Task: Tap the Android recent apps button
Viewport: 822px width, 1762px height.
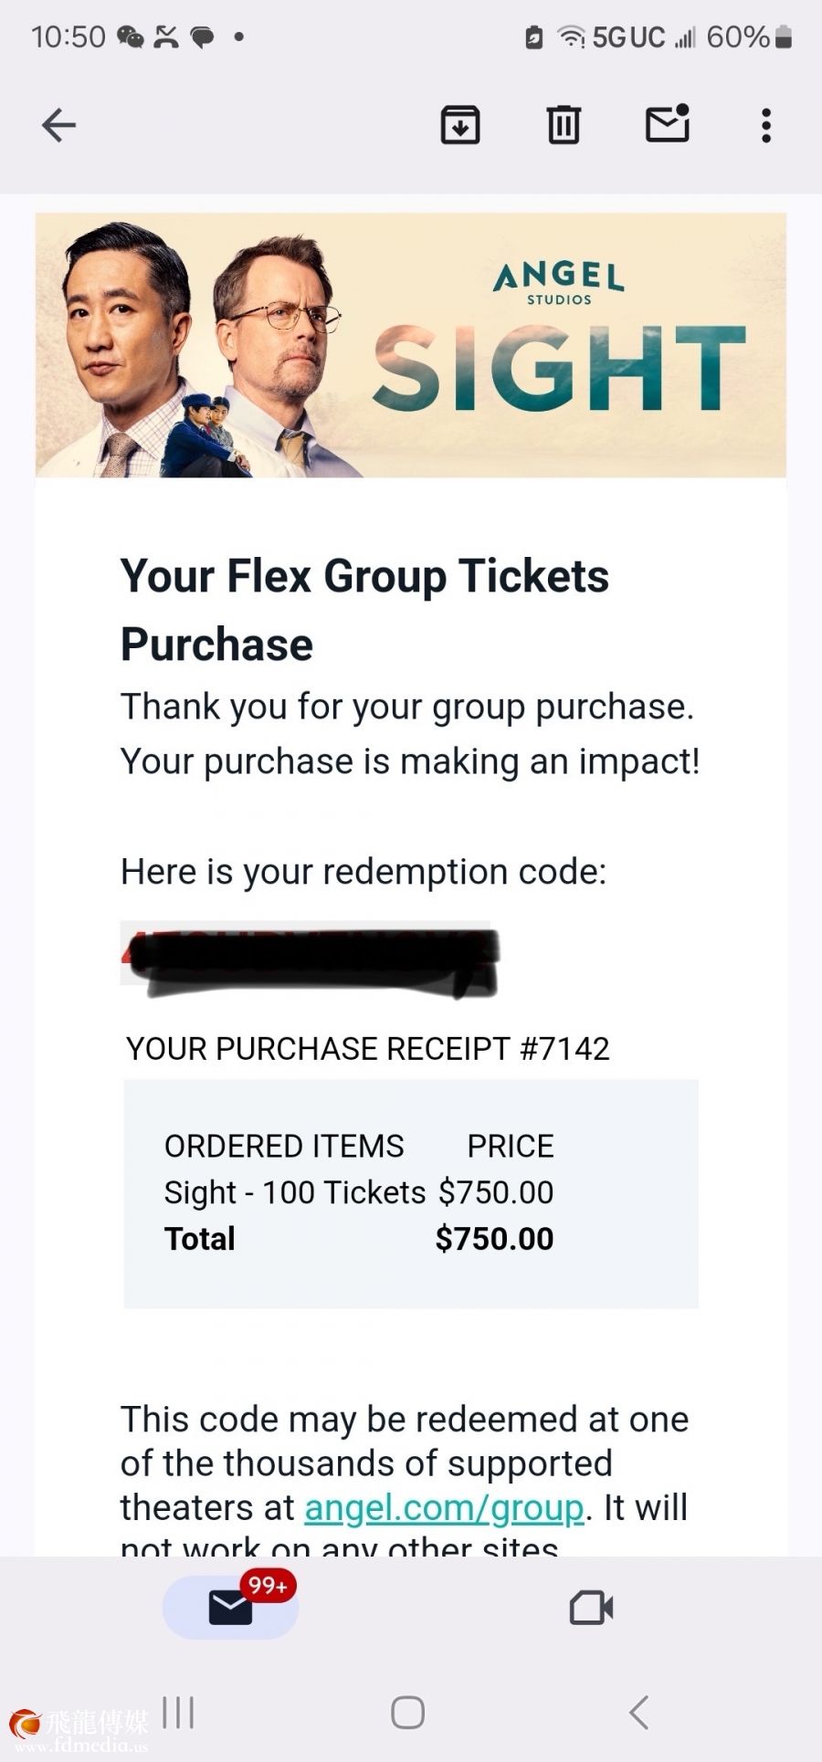Action: click(x=178, y=1713)
